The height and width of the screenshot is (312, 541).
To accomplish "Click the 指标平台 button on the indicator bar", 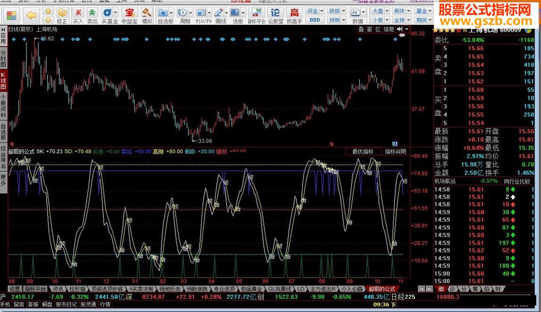I will coord(35,289).
